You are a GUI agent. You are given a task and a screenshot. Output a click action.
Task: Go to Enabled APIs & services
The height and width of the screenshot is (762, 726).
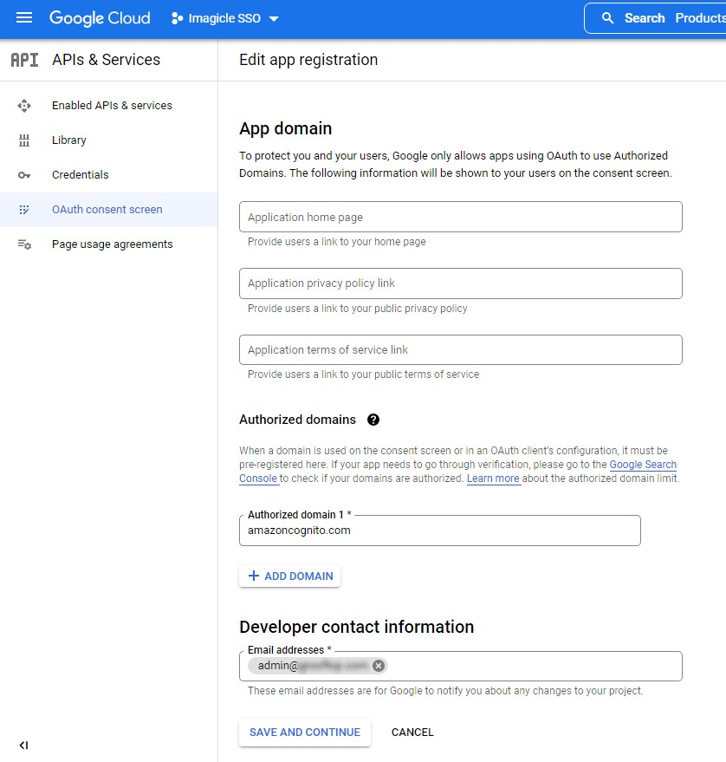pyautogui.click(x=112, y=106)
